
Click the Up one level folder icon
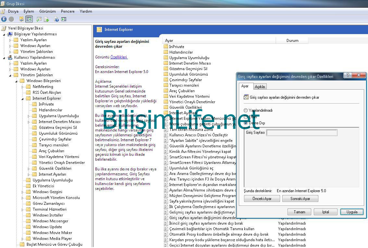click(x=21, y=19)
